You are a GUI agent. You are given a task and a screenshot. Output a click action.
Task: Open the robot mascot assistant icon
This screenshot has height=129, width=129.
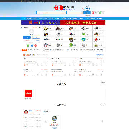coord(87,8)
